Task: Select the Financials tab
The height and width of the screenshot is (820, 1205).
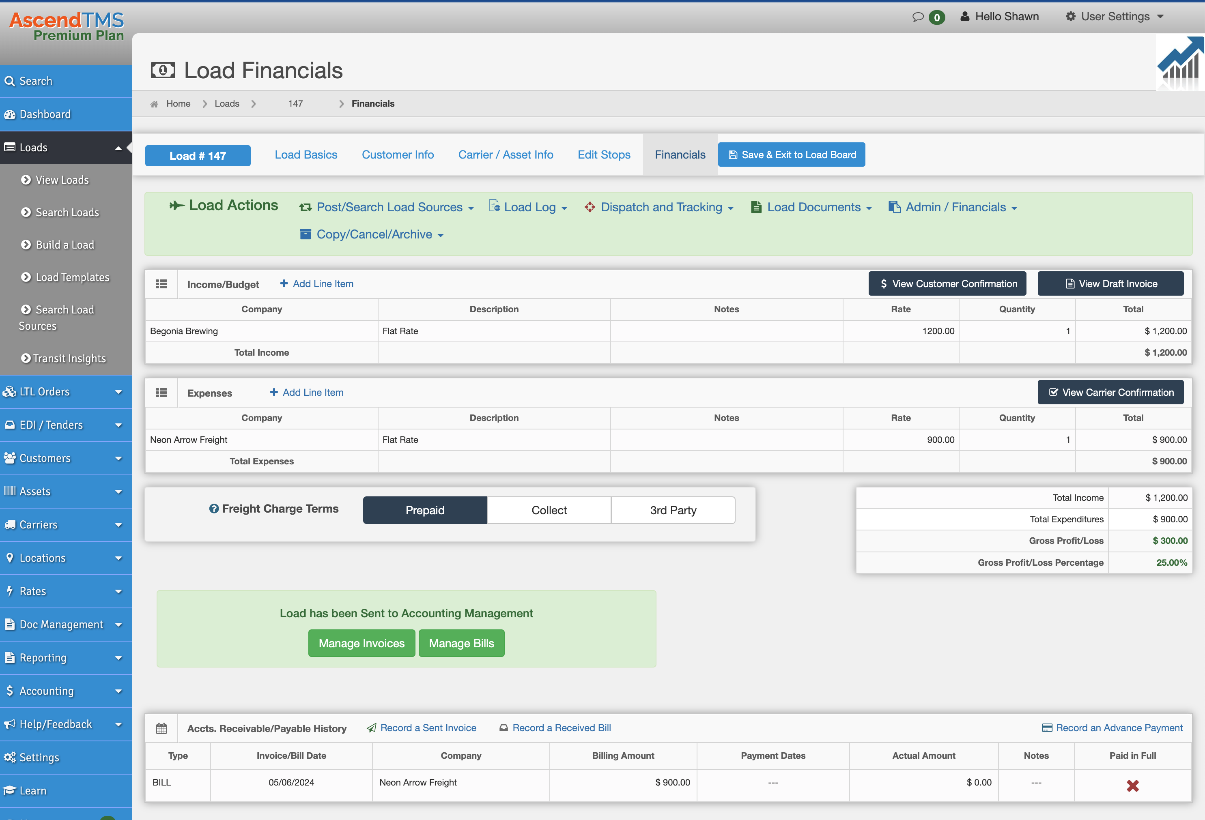Action: click(x=680, y=155)
